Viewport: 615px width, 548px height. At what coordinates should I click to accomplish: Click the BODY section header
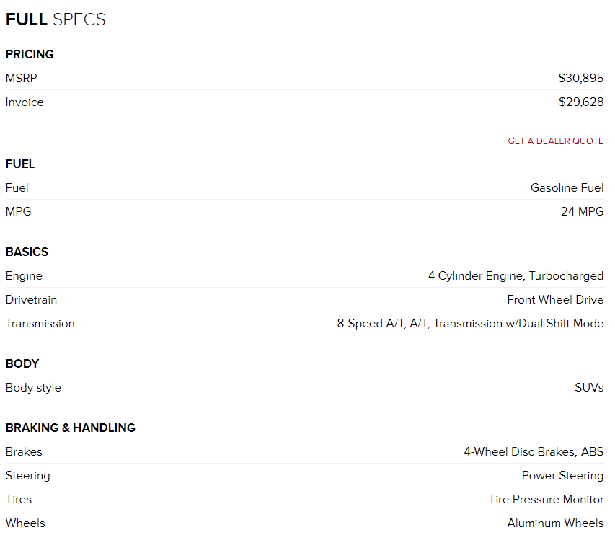[22, 363]
